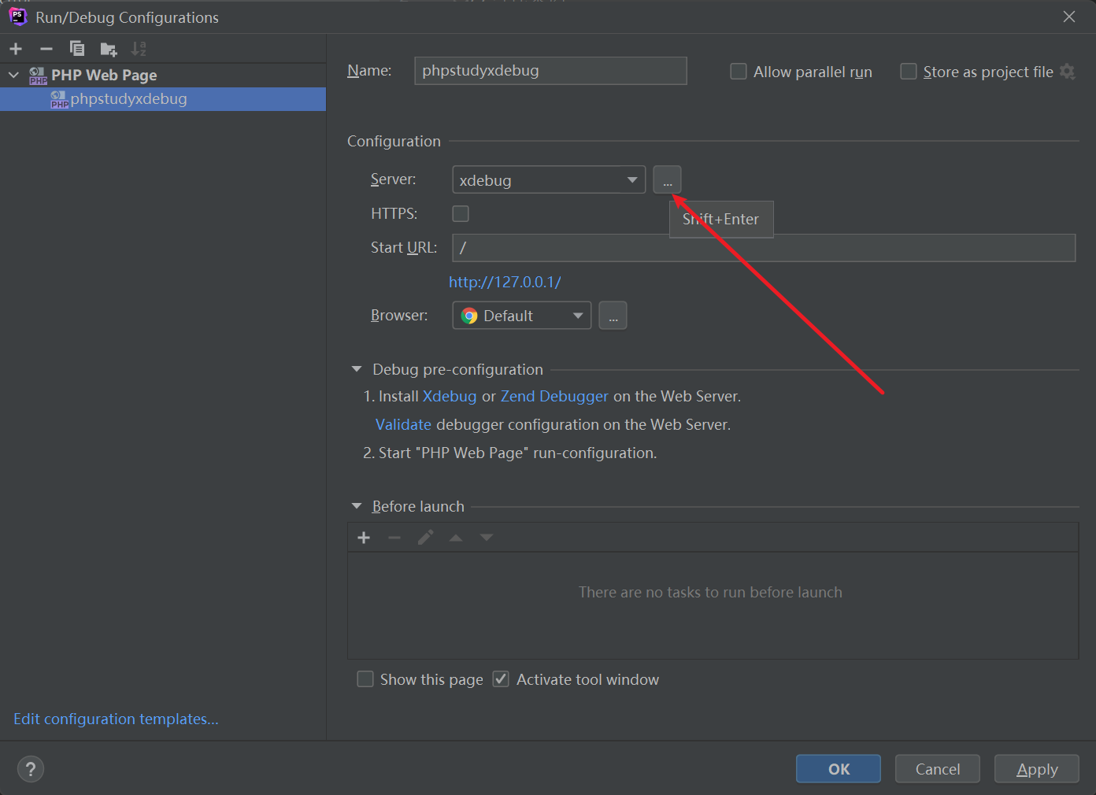This screenshot has height=795, width=1096.
Task: Click the Apply button
Action: pos(1037,769)
